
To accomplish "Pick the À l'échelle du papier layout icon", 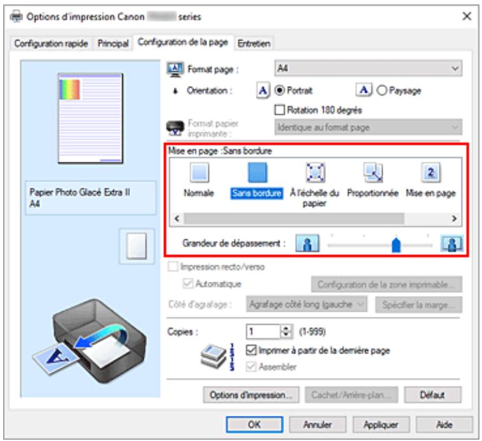I will pos(315,173).
